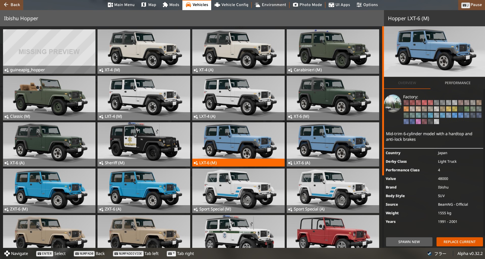Switch to the Overview tab

[x=407, y=83]
